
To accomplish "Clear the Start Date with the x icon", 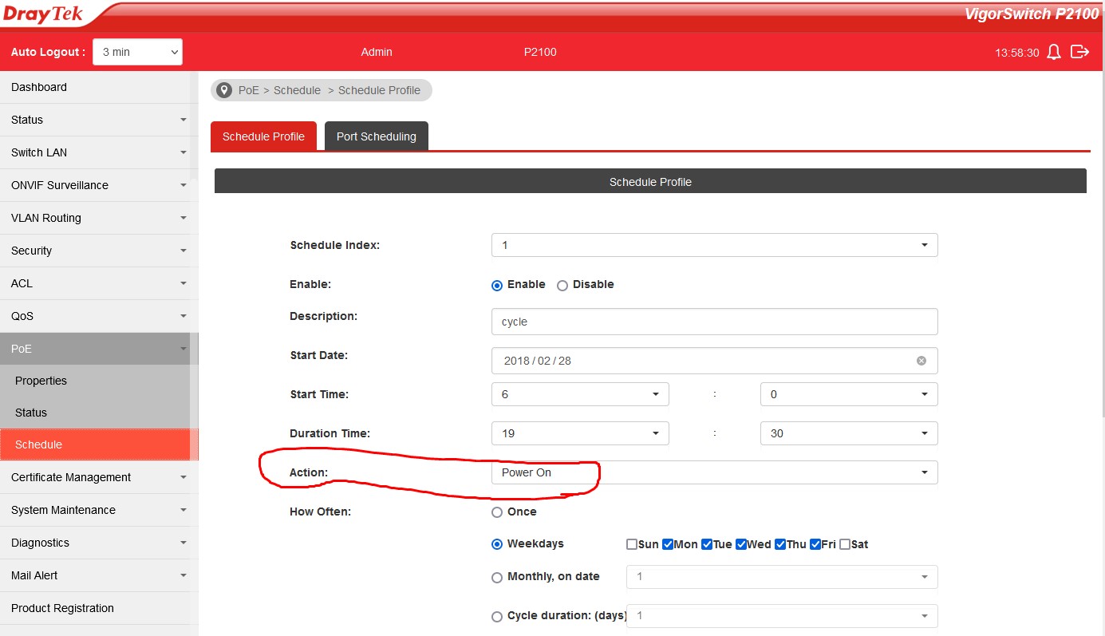I will click(x=921, y=361).
